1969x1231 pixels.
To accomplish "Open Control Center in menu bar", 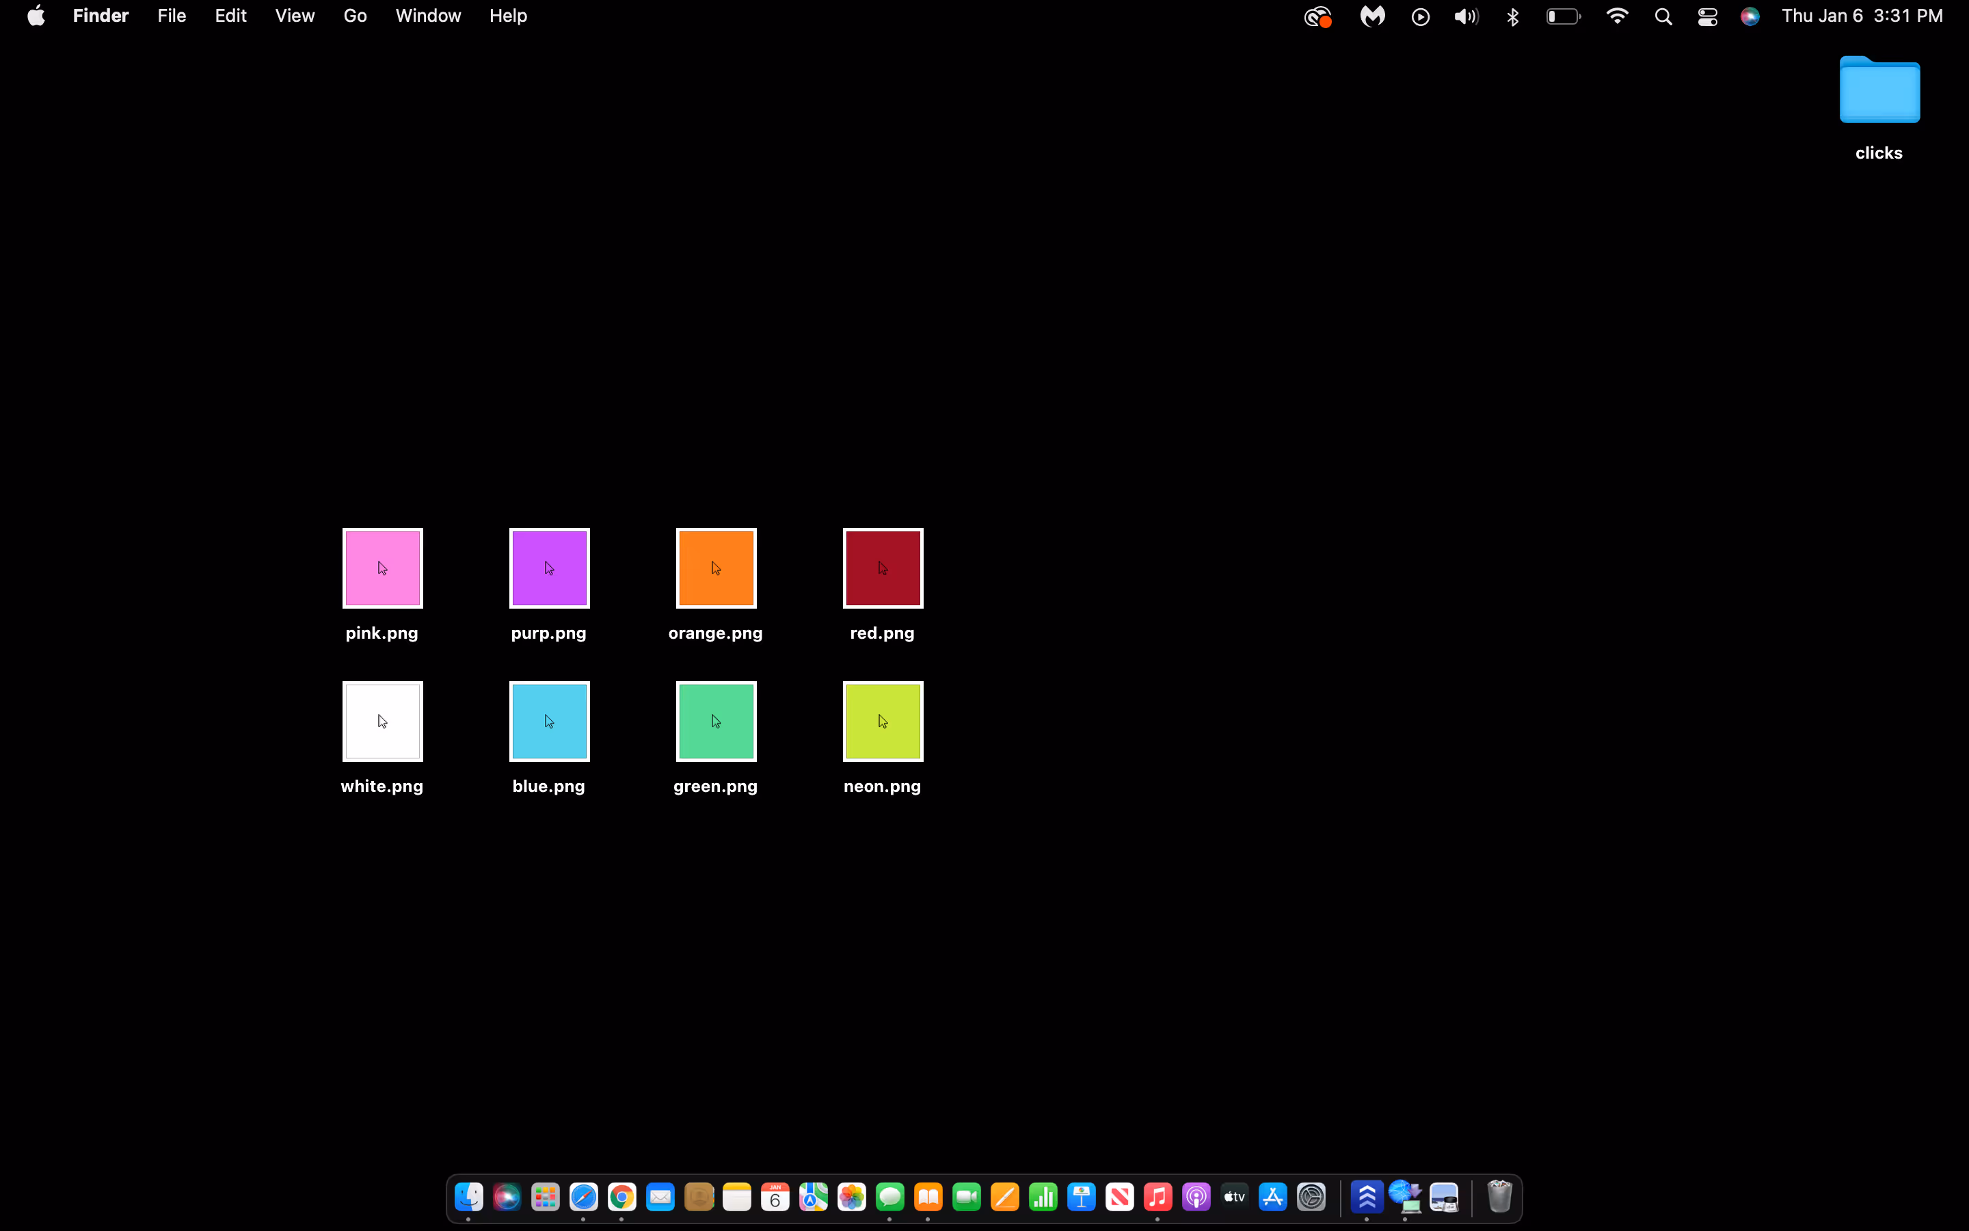I will [1707, 16].
